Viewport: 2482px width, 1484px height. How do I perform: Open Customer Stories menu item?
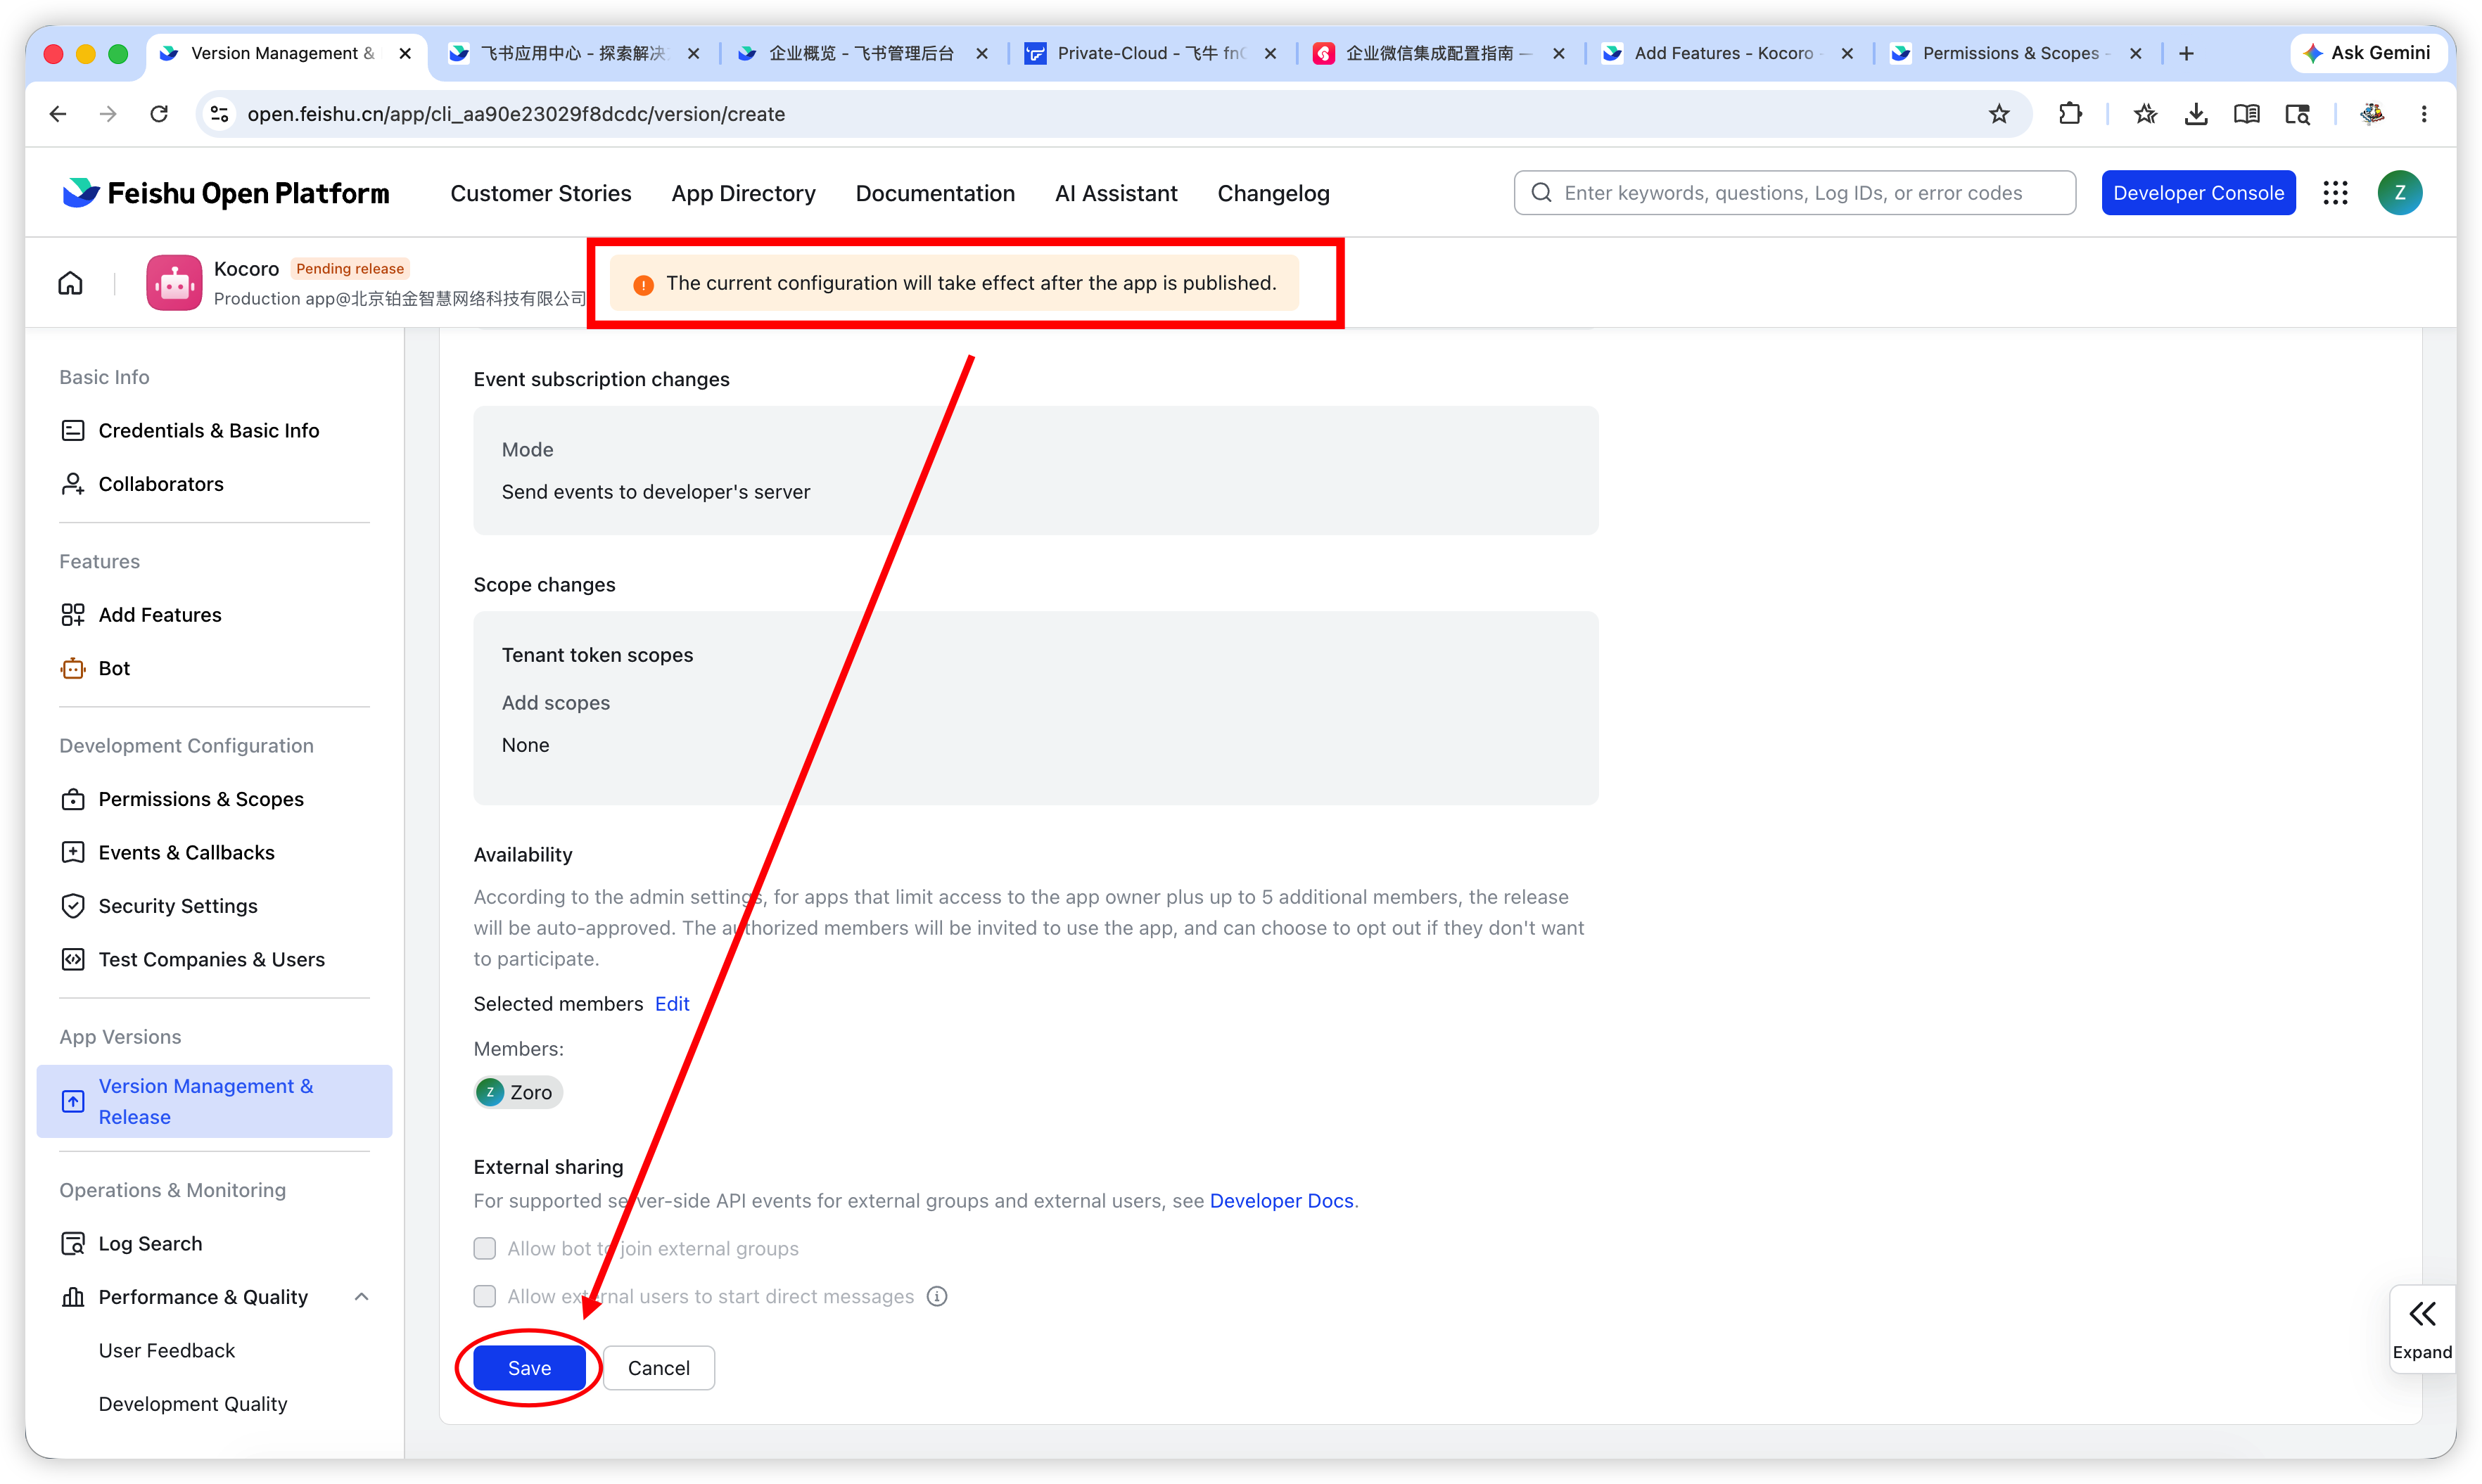click(540, 193)
